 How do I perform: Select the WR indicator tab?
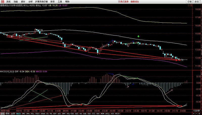coord(81,113)
